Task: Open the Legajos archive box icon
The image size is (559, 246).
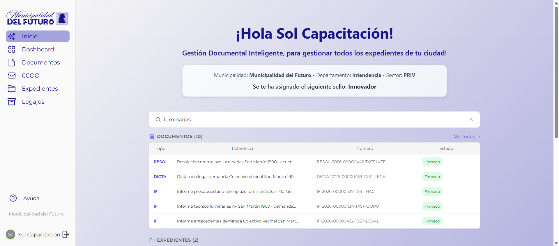Action: coord(12,102)
